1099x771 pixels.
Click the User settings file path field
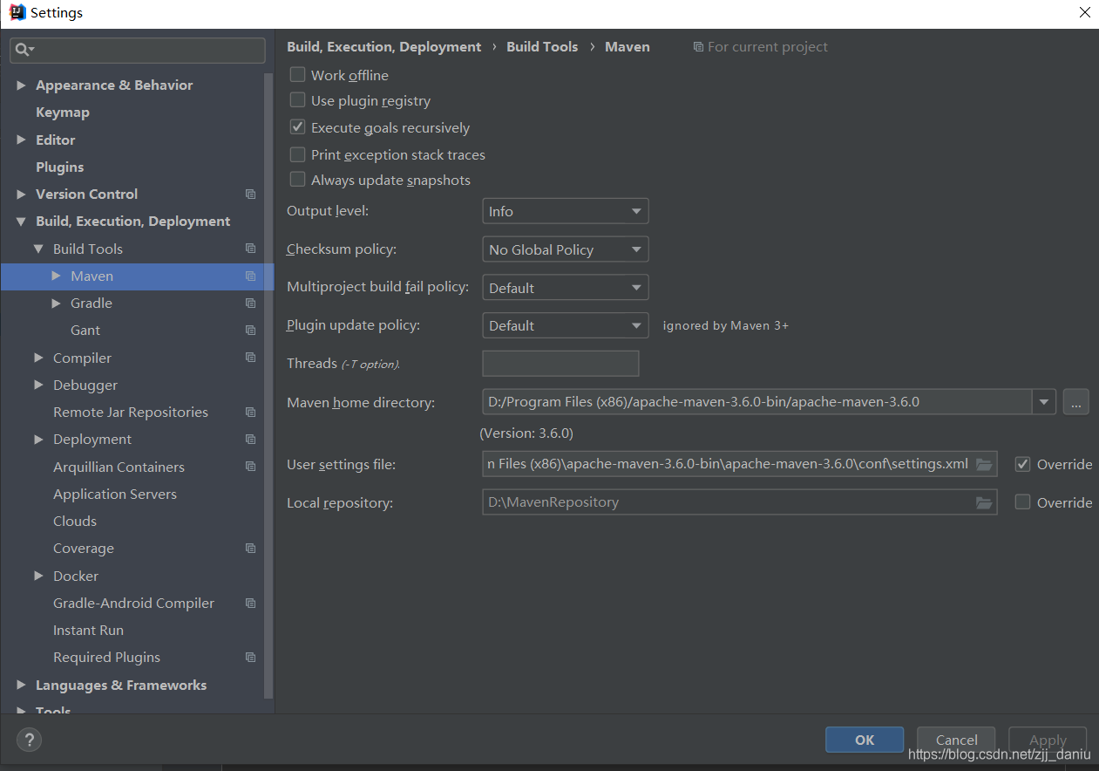pos(739,464)
